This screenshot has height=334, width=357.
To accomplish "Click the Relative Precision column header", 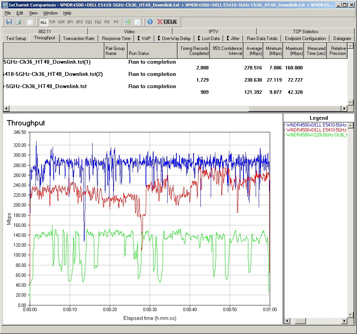I will pyautogui.click(x=337, y=51).
